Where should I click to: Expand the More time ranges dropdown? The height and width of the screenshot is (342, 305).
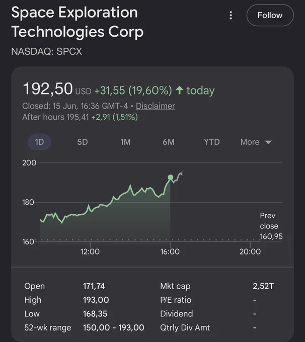pyautogui.click(x=256, y=142)
